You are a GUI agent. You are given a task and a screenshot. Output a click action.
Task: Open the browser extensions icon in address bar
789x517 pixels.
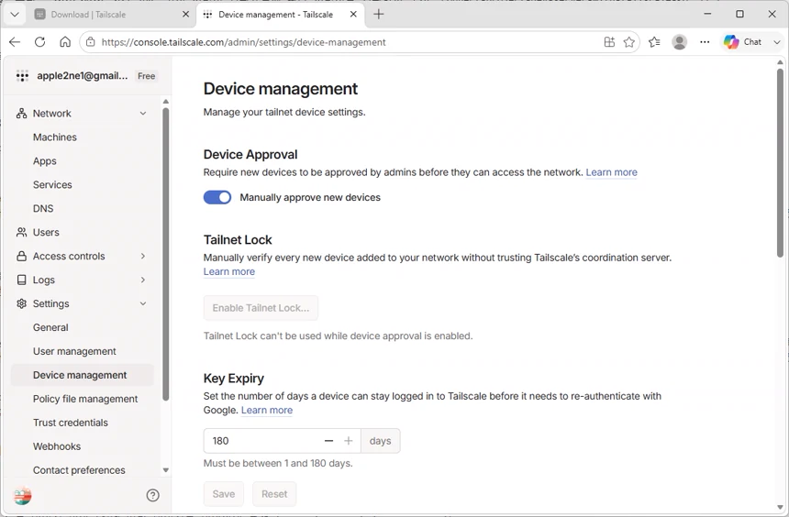[x=609, y=42]
